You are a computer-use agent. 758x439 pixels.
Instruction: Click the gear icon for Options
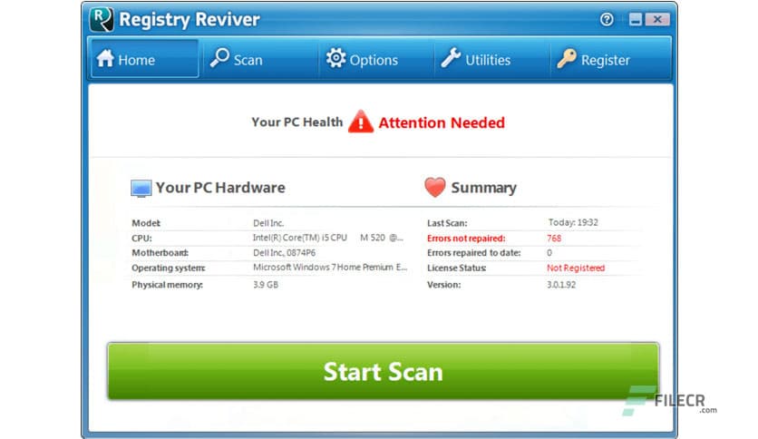[335, 58]
